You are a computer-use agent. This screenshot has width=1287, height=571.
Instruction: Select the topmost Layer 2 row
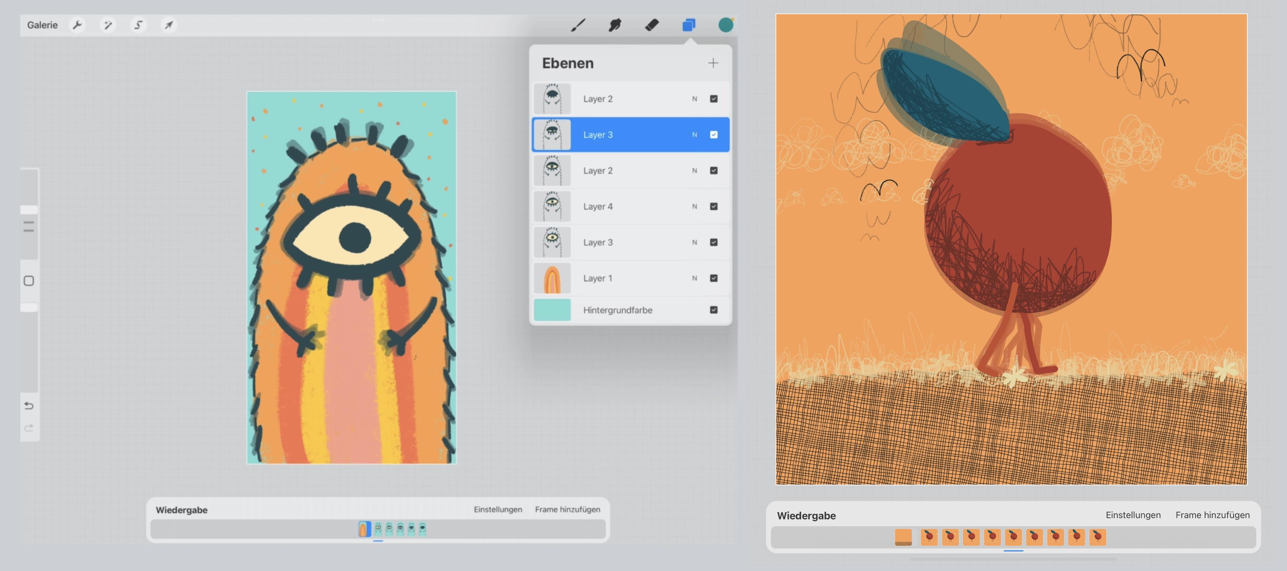point(631,99)
